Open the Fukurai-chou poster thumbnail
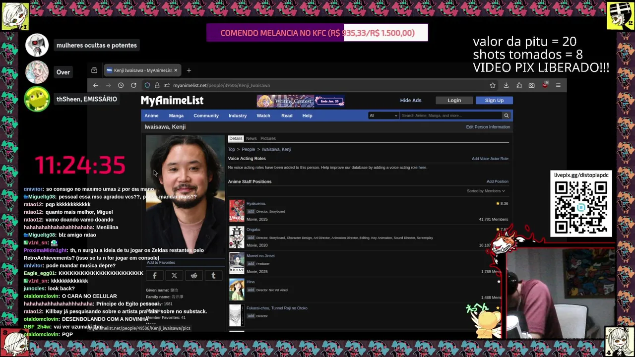 coord(237,315)
